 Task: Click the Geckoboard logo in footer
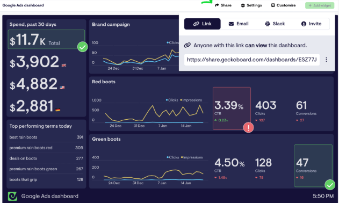pos(12,196)
